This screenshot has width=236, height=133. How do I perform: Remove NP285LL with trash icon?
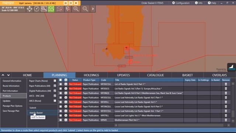coord(226,102)
